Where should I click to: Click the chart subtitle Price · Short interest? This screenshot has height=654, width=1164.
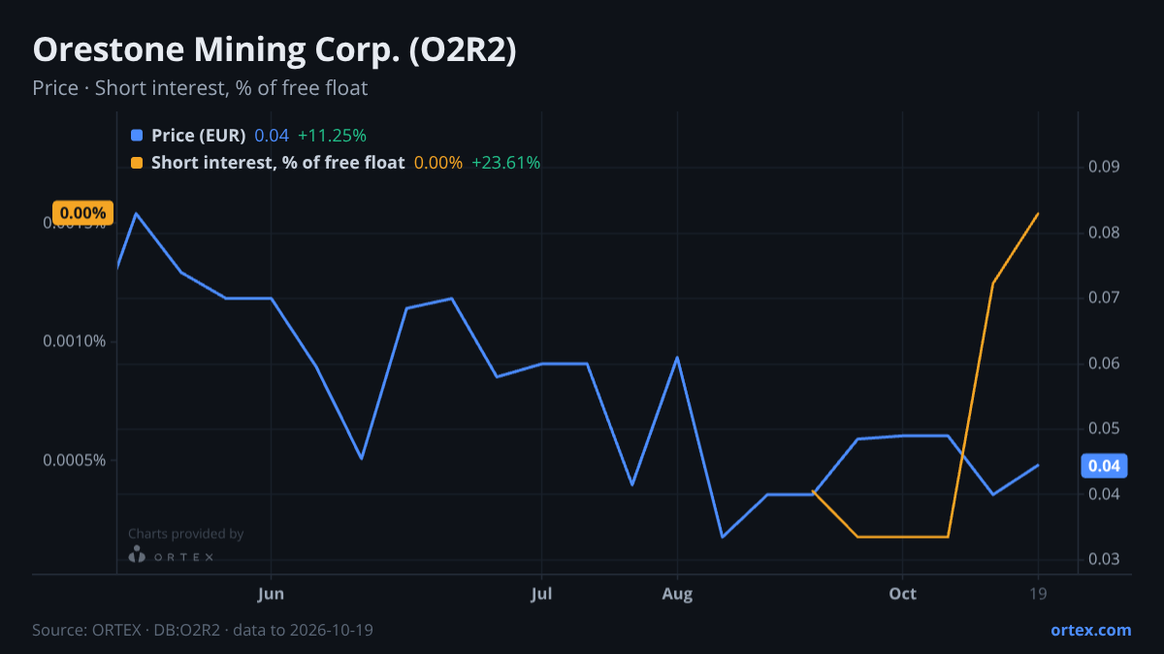tap(200, 88)
